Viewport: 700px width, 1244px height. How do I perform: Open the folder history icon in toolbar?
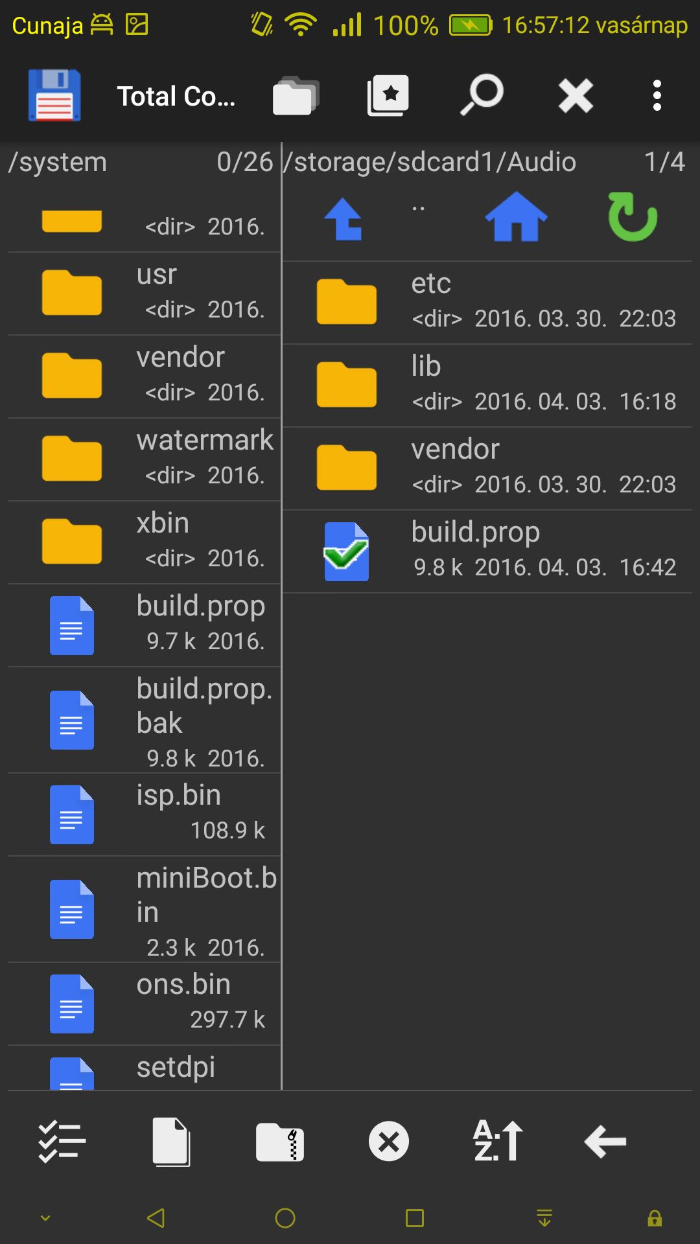pyautogui.click(x=296, y=96)
